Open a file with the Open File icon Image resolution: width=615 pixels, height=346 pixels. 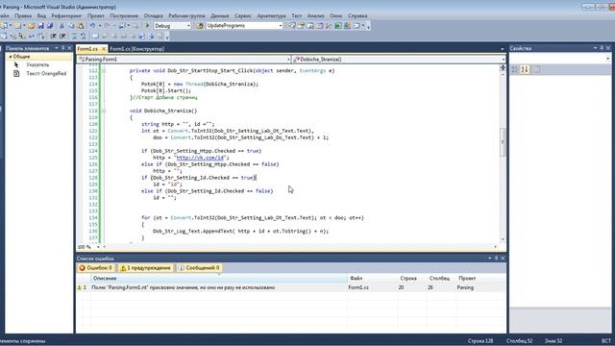click(31, 26)
